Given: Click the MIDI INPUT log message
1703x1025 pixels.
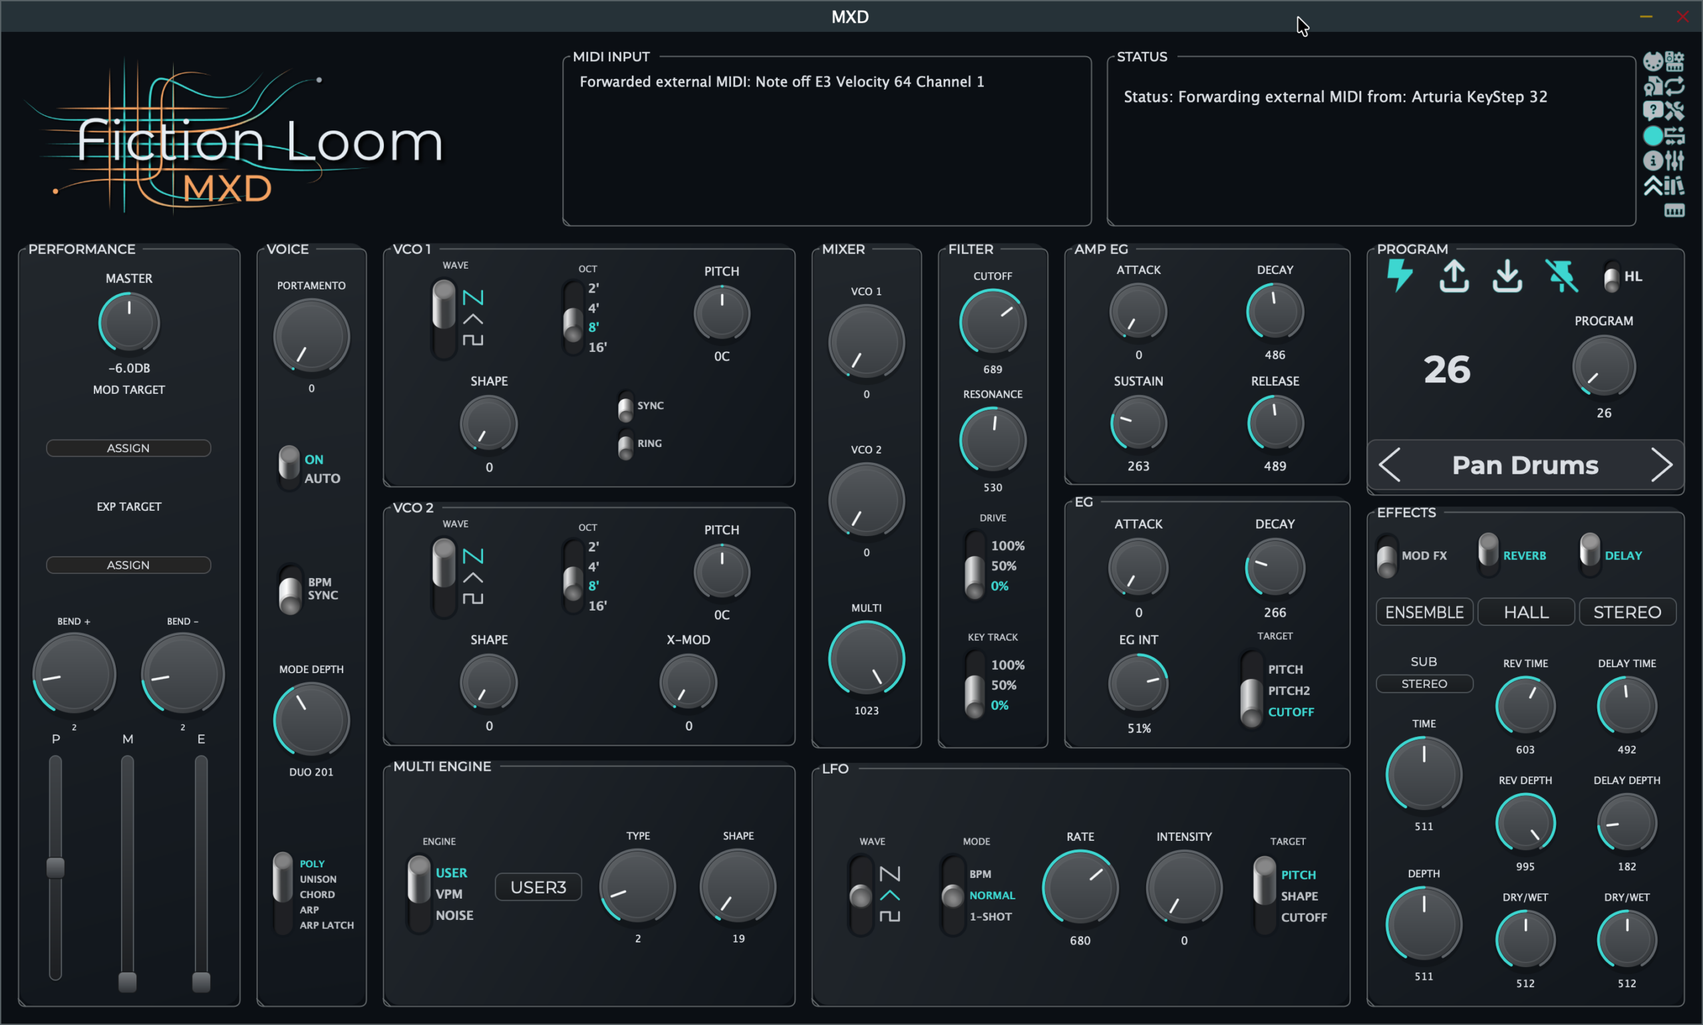Looking at the screenshot, I should coord(782,82).
